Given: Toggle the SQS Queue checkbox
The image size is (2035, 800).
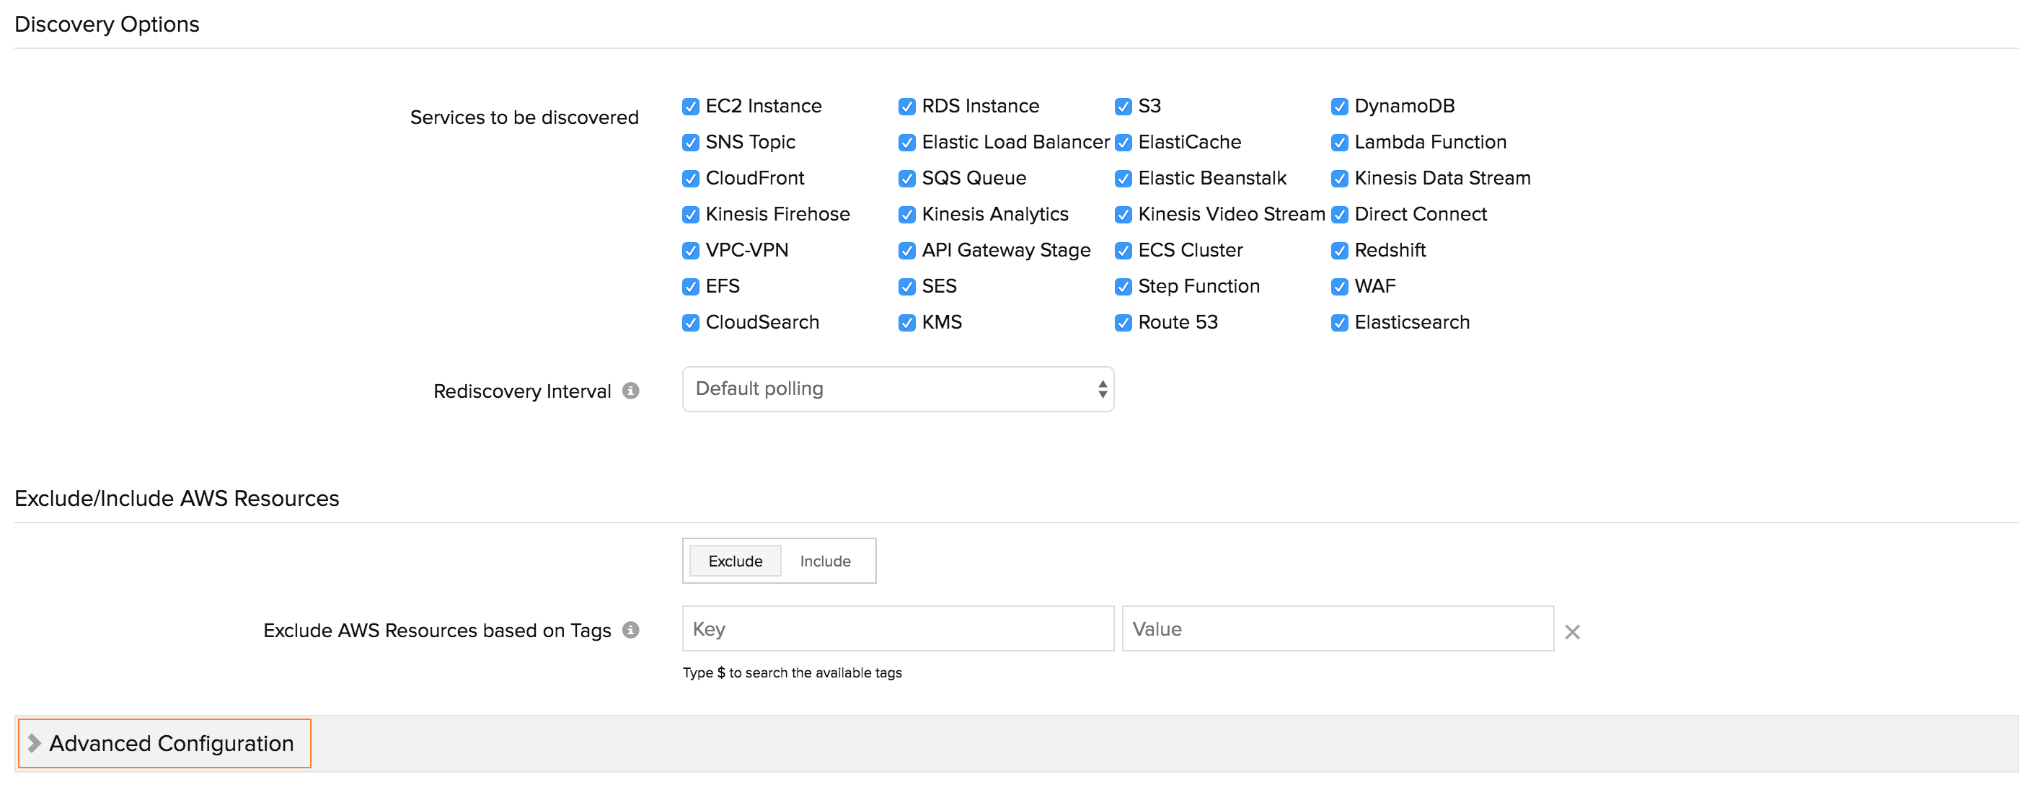Looking at the screenshot, I should (907, 179).
